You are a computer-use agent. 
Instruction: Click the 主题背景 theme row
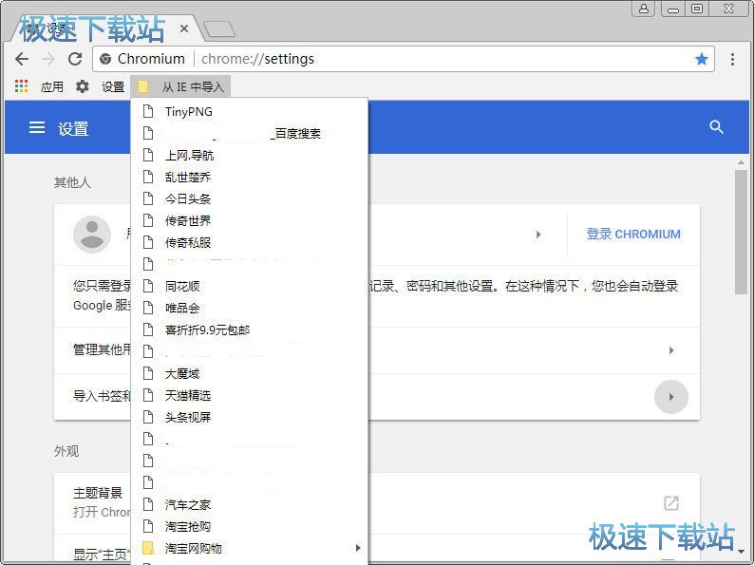[x=376, y=502]
